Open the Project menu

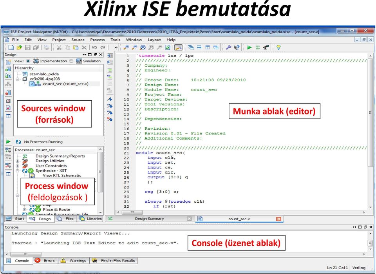pyautogui.click(x=59, y=40)
